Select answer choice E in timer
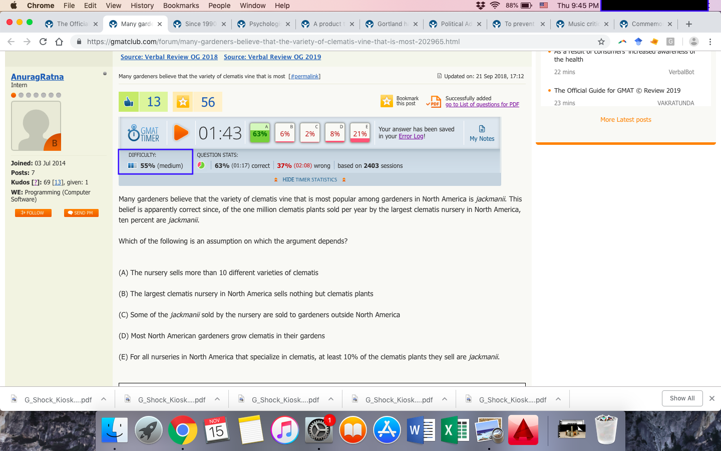This screenshot has height=451, width=721. [360, 133]
